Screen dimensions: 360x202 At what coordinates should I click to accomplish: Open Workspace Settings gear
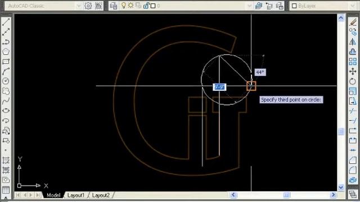coord(88,6)
